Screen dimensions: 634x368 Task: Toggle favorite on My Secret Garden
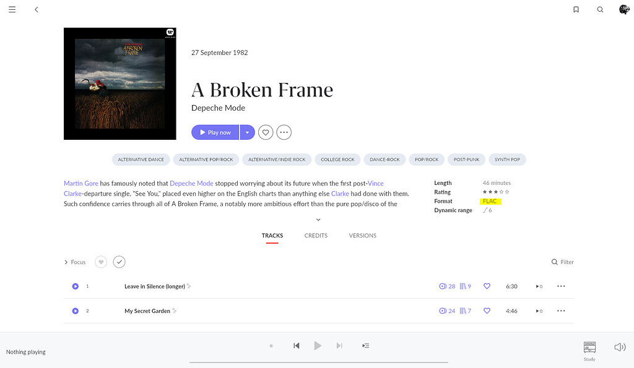(487, 311)
